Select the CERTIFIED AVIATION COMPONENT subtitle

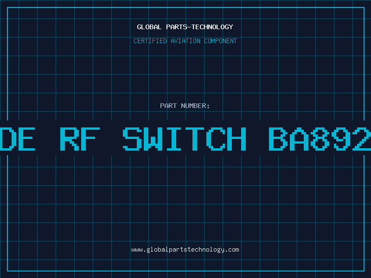coord(185,41)
